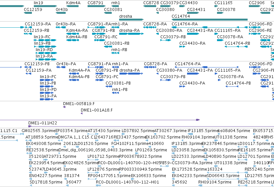Click the CG8728 gene label
The image size is (274, 187).
coord(151,3)
